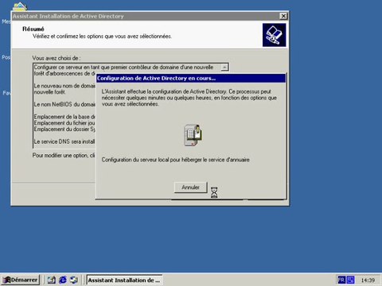Screen dimensions: 382x286
Task: Click the Active Directory book icon in header
Action: coord(274,35)
